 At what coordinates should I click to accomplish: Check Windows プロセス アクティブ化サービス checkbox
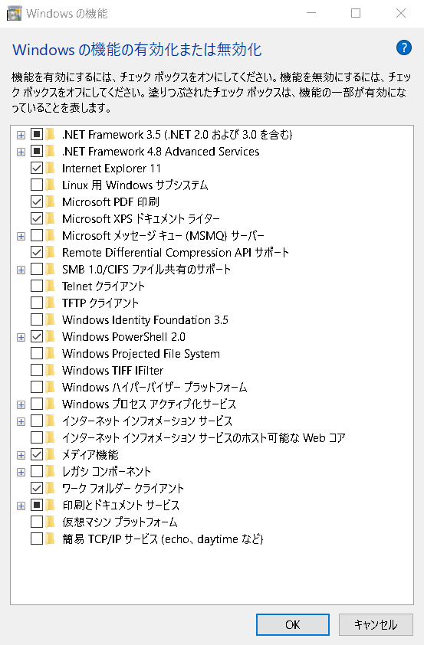(37, 404)
